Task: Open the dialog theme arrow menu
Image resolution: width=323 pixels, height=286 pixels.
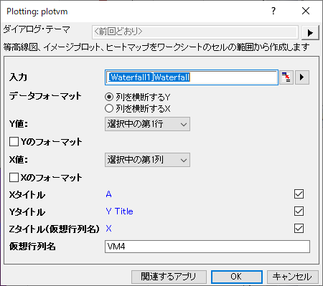Action: [310, 33]
